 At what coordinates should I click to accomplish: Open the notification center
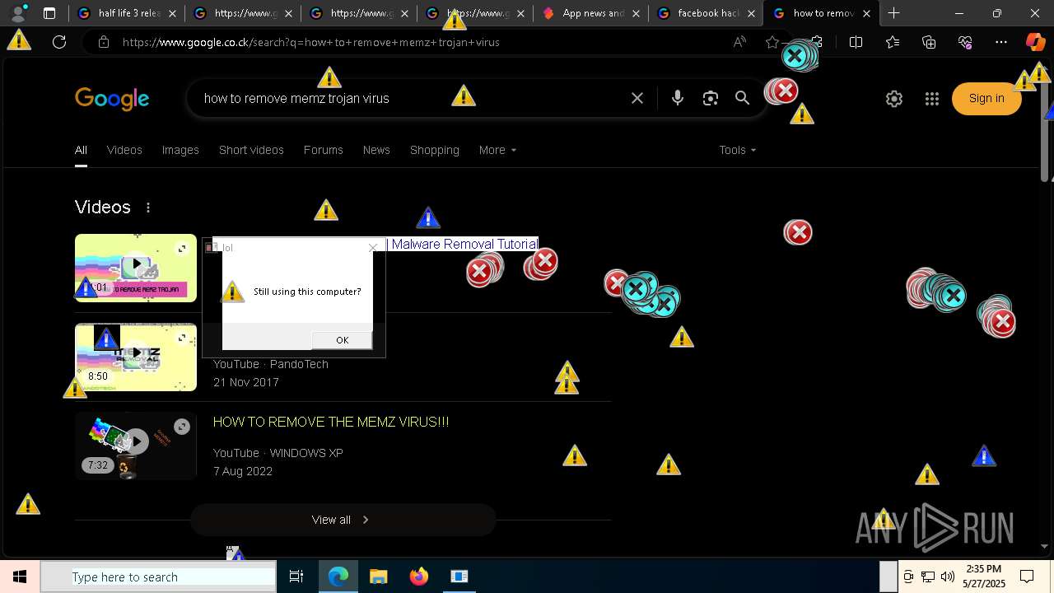point(1027,577)
